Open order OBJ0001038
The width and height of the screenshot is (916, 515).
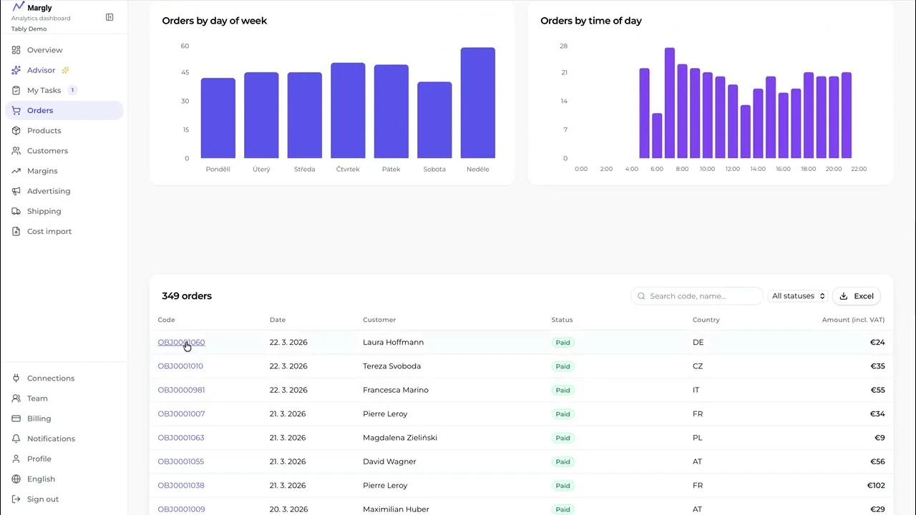(x=181, y=485)
